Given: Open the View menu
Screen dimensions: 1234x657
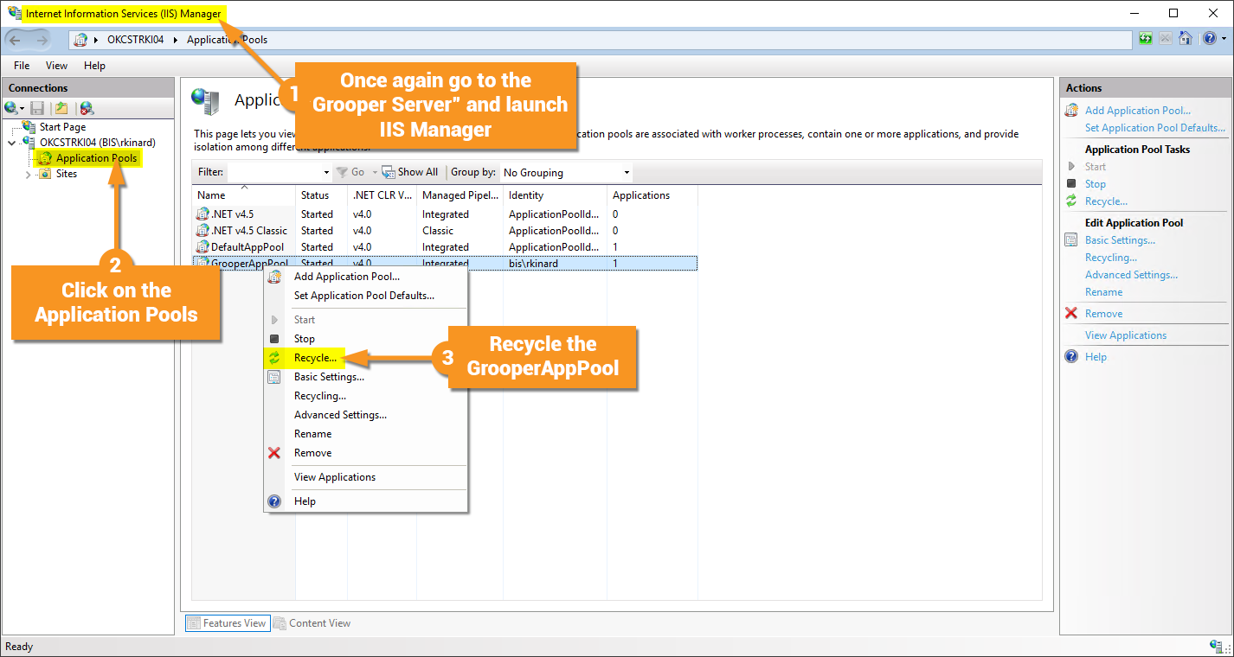Looking at the screenshot, I should click(56, 66).
